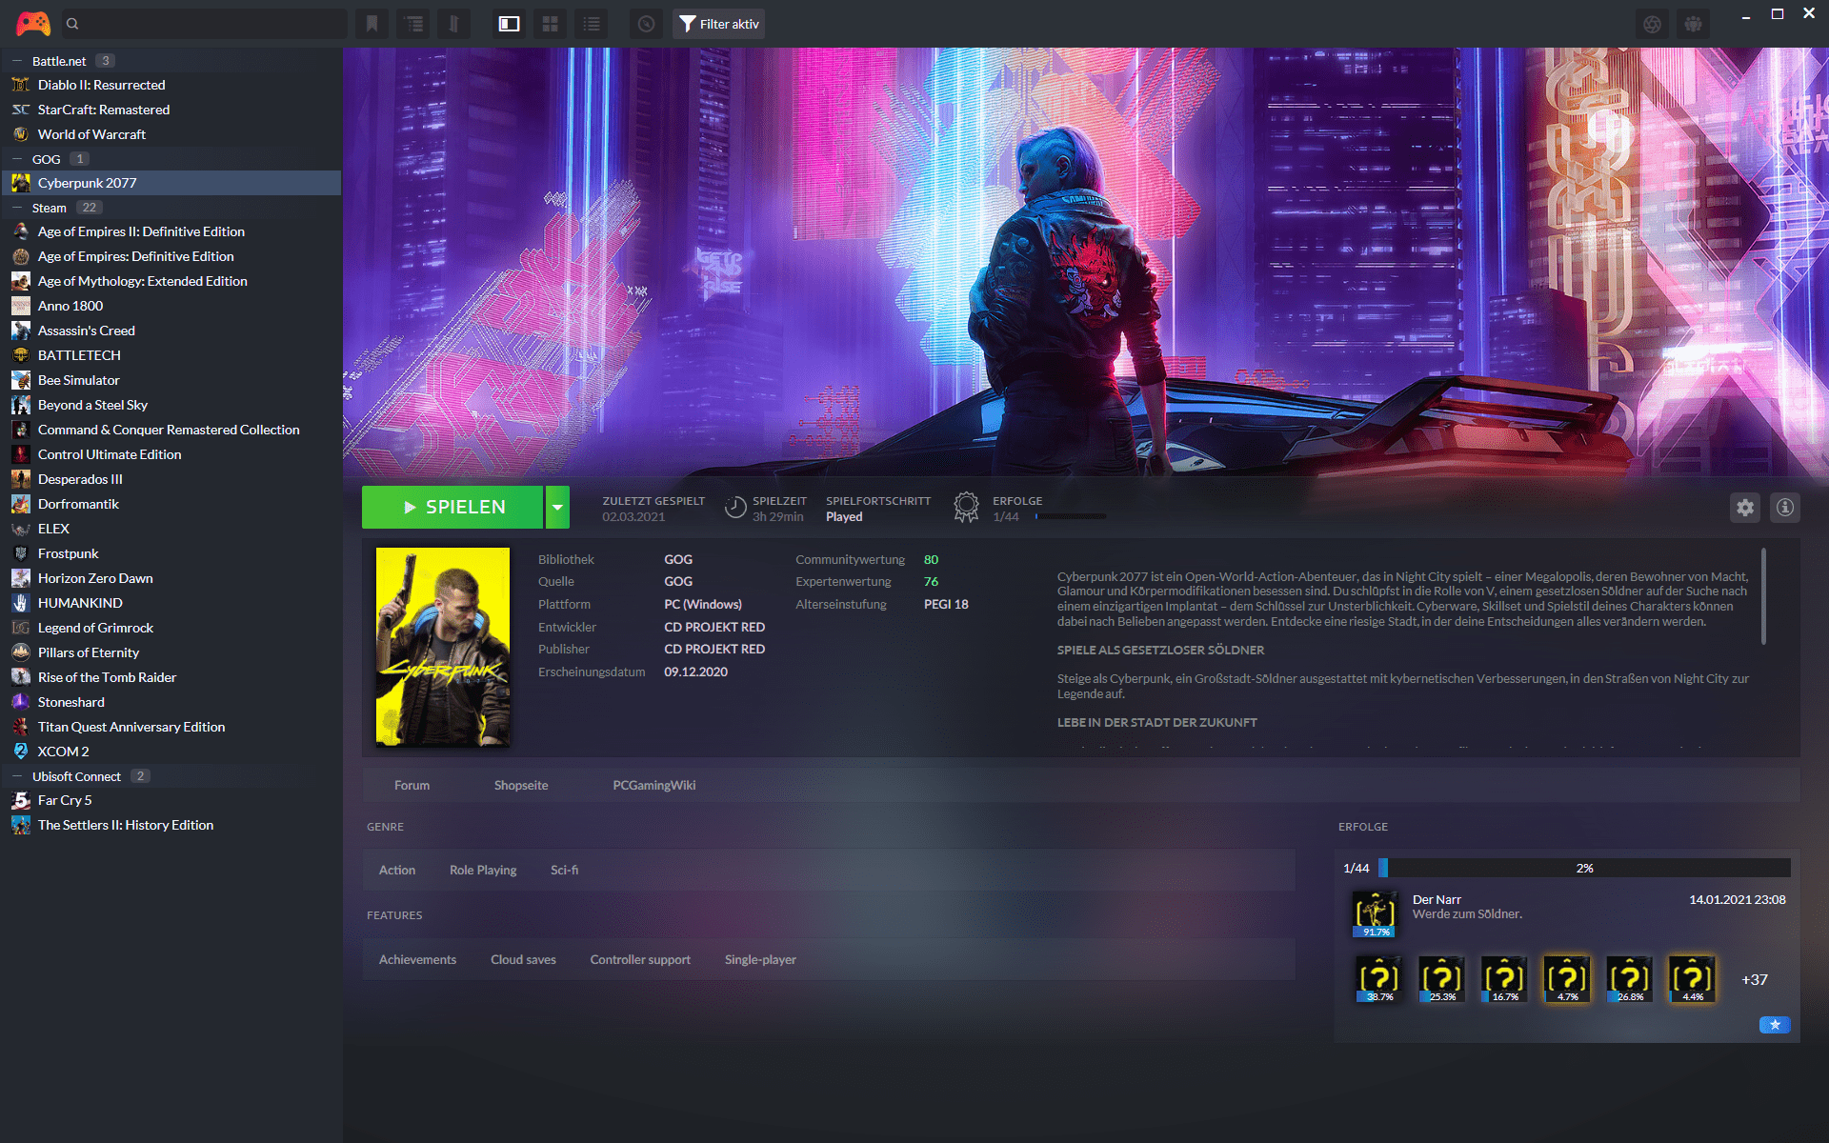Screen dimensions: 1829x1143
Task: Click the Pillars of Eternity icon
Action: (21, 652)
